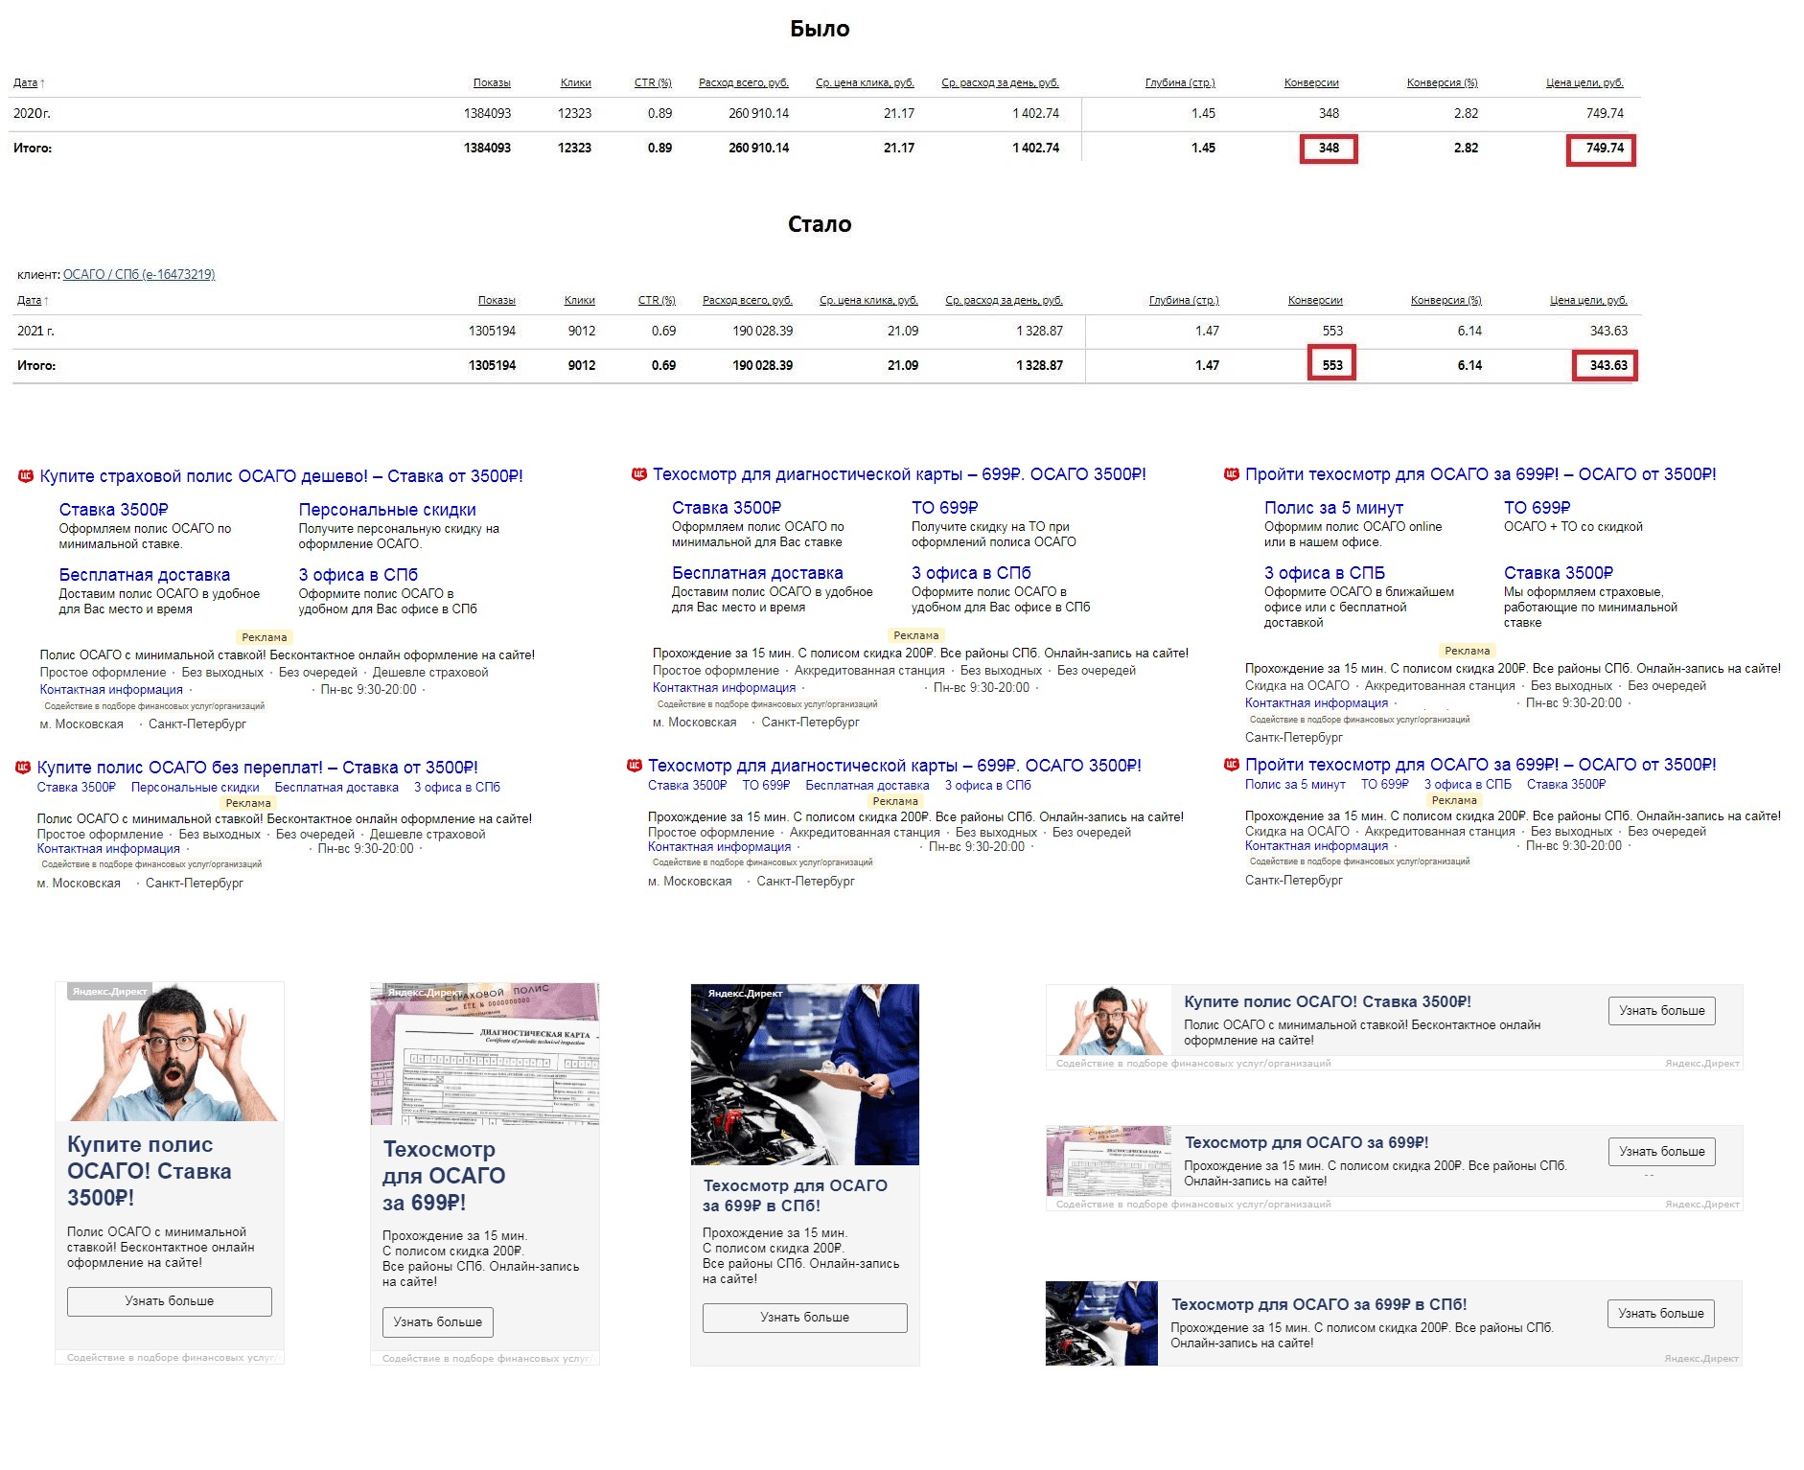Click the favicon next to 'Пройти техосмотр для ОСАГО' top ad

coord(1232,473)
